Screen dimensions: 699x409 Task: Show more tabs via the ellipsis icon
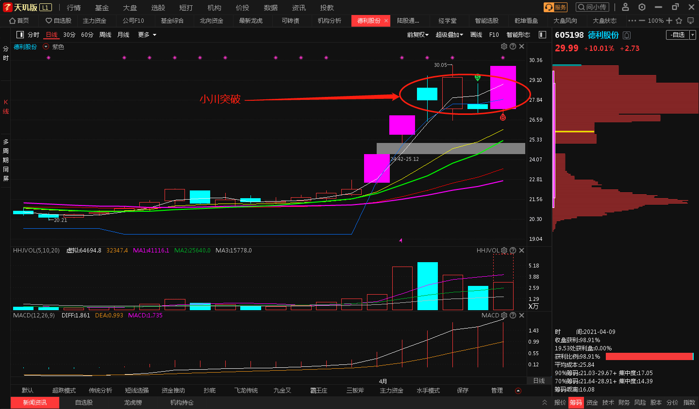point(632,21)
